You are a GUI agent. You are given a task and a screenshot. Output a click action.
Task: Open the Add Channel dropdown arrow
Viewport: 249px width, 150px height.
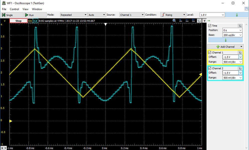pos(241,47)
